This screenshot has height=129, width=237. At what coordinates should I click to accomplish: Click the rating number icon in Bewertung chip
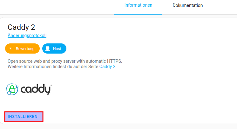11,49
